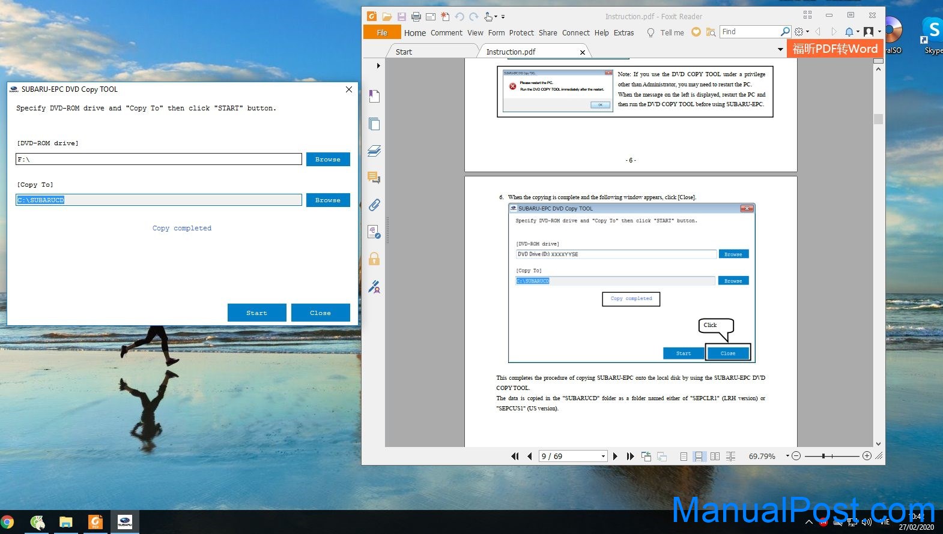Open the Layers panel in Foxit sidebar

(x=374, y=151)
